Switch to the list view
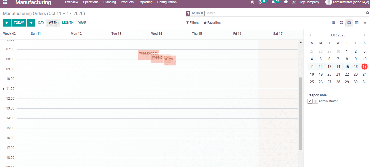The width and height of the screenshot is (370, 167). pyautogui.click(x=333, y=22)
